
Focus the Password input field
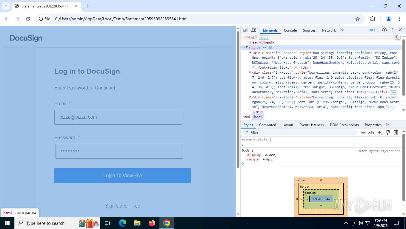[119, 151]
